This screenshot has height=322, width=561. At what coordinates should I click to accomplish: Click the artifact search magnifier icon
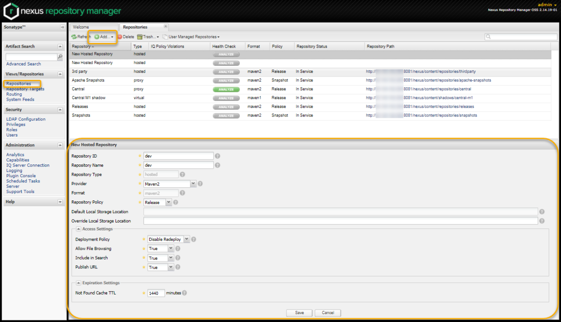[x=60, y=57]
